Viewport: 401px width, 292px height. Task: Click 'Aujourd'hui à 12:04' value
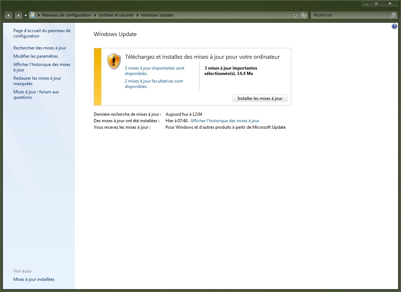tap(184, 114)
